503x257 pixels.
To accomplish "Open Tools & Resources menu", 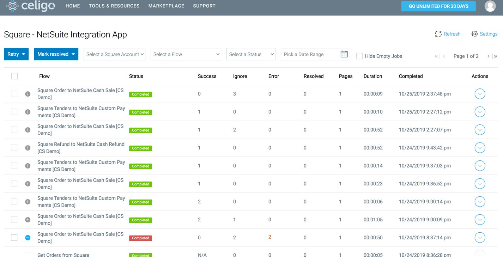I will coord(114,6).
